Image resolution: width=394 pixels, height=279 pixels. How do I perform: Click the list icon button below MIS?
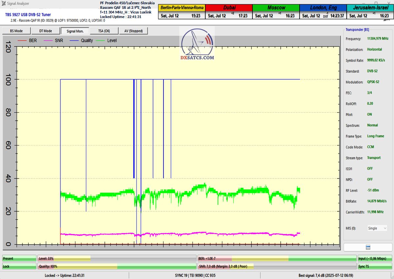[368, 247]
